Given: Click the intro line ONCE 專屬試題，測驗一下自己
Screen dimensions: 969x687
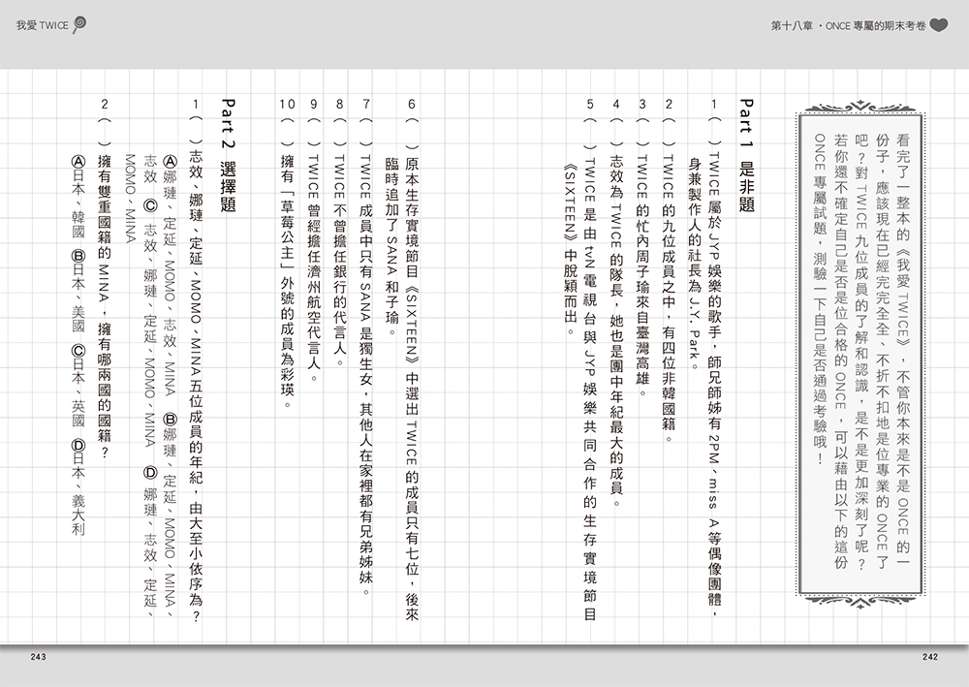Looking at the screenshot, I should click(x=820, y=299).
